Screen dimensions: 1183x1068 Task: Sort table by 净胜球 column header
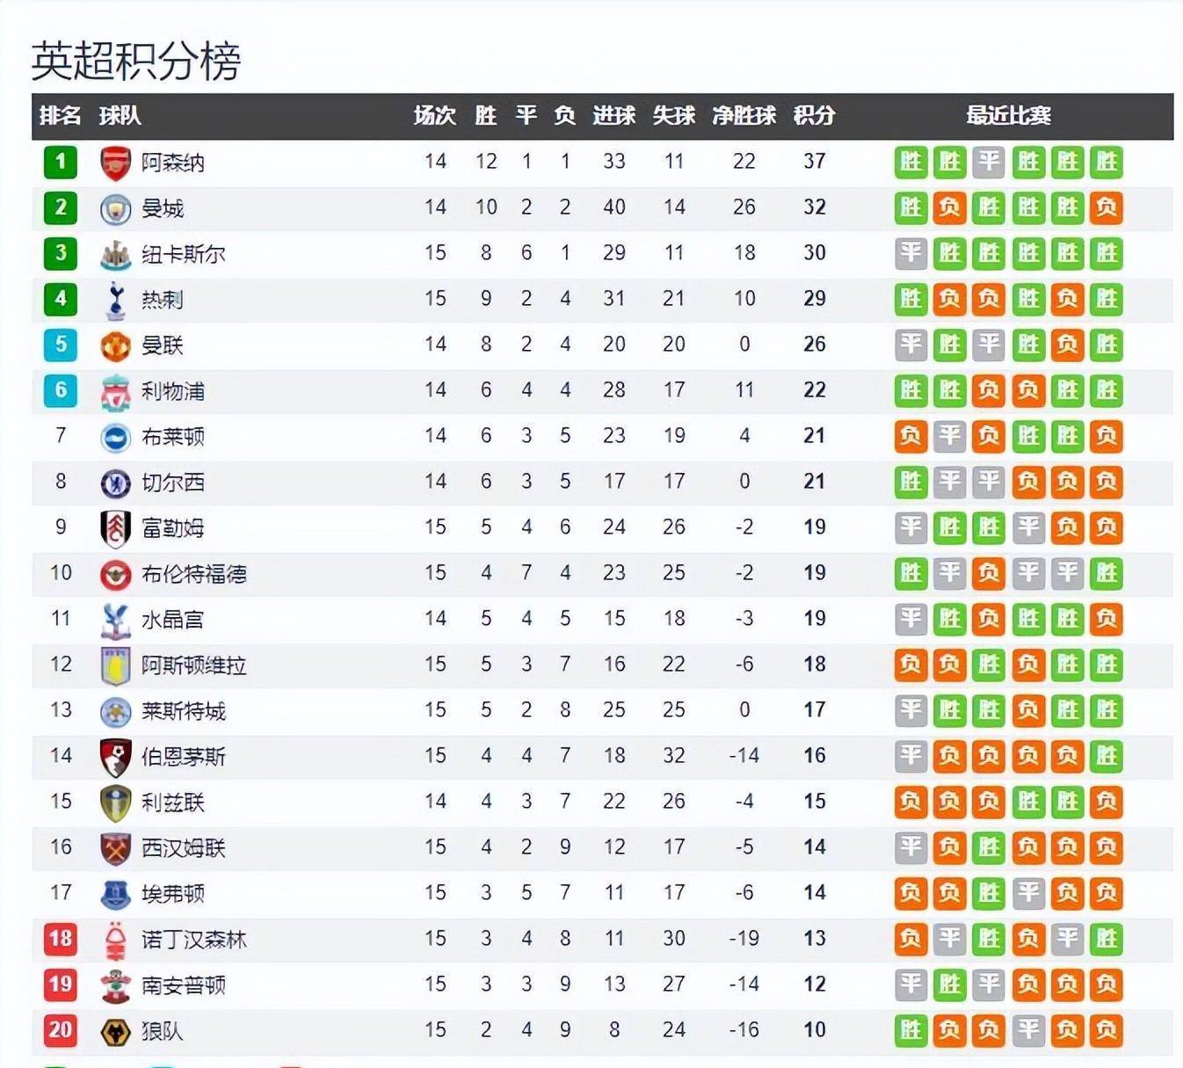(x=744, y=115)
